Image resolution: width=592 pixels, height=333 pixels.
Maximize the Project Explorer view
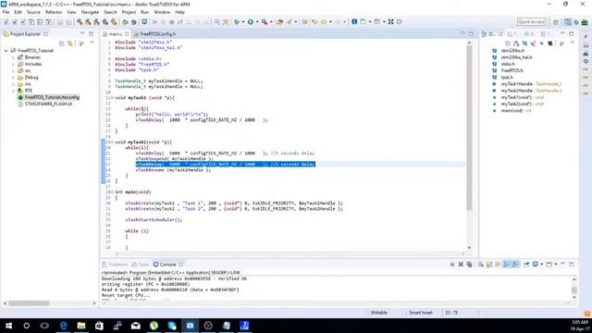pyautogui.click(x=91, y=34)
